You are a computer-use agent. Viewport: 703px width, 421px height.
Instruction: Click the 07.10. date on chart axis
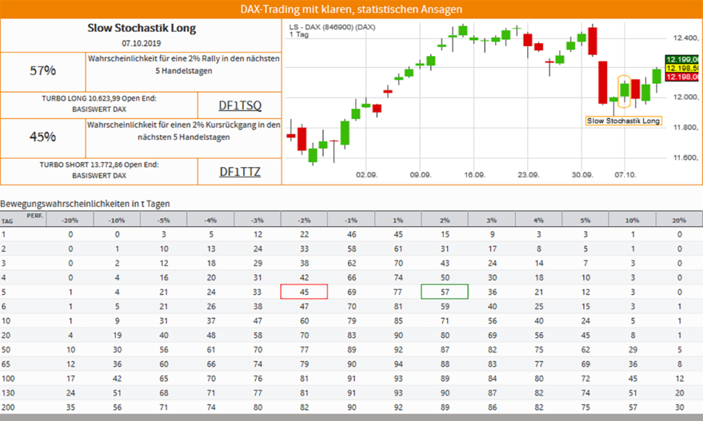(625, 175)
